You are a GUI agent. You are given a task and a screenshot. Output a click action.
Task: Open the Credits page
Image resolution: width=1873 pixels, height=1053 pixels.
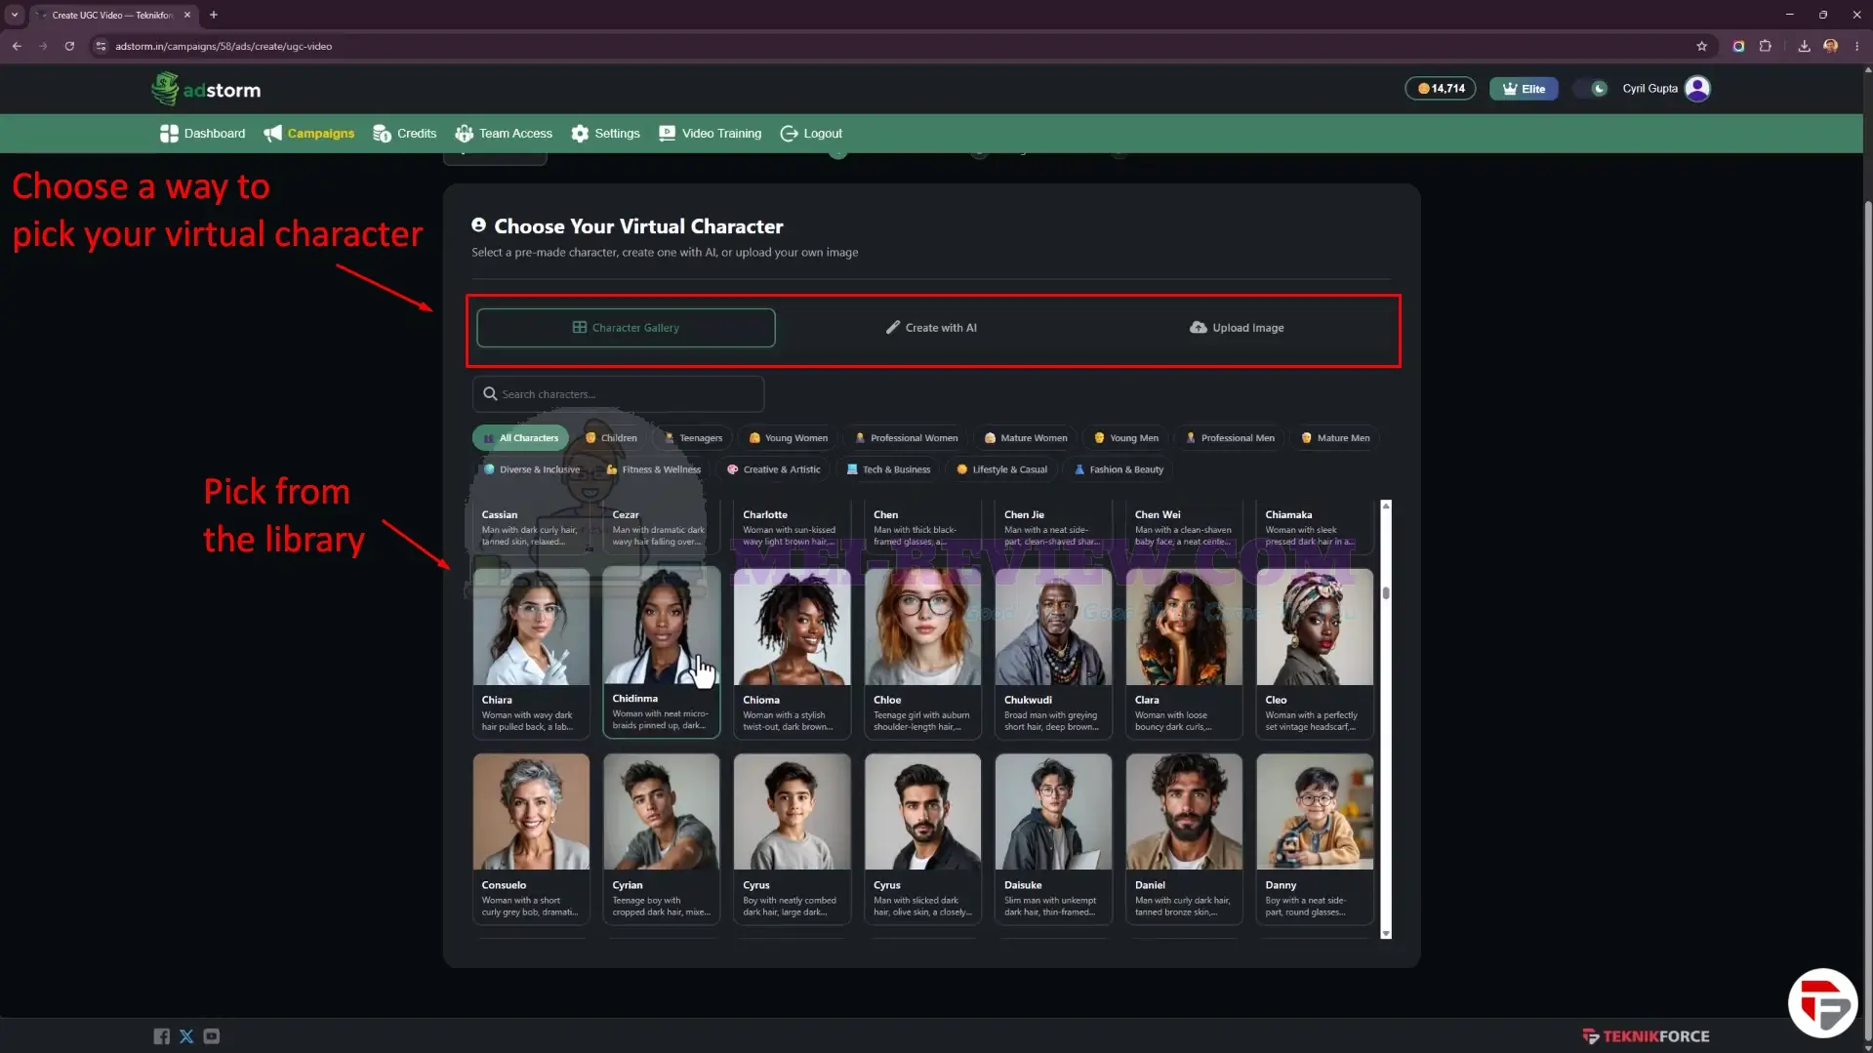pos(404,134)
